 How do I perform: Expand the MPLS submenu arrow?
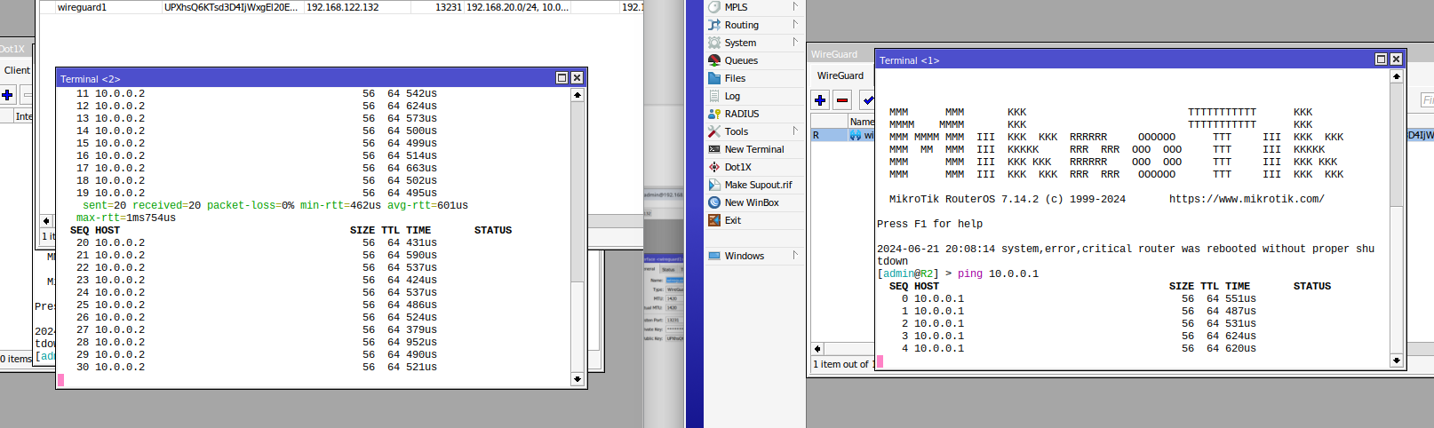tap(795, 7)
